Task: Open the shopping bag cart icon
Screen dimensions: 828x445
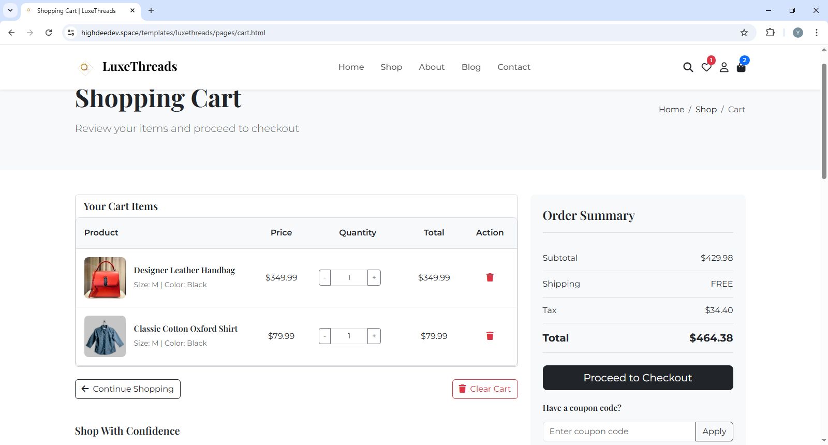Action: pos(741,67)
